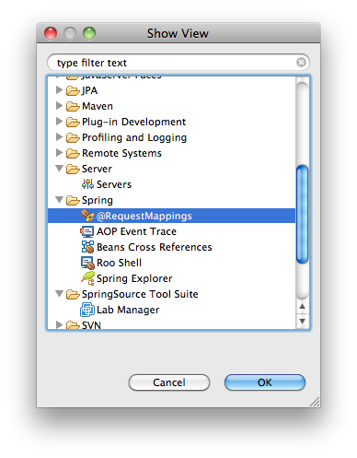
Task: Click the Server folder icon
Action: (x=73, y=169)
